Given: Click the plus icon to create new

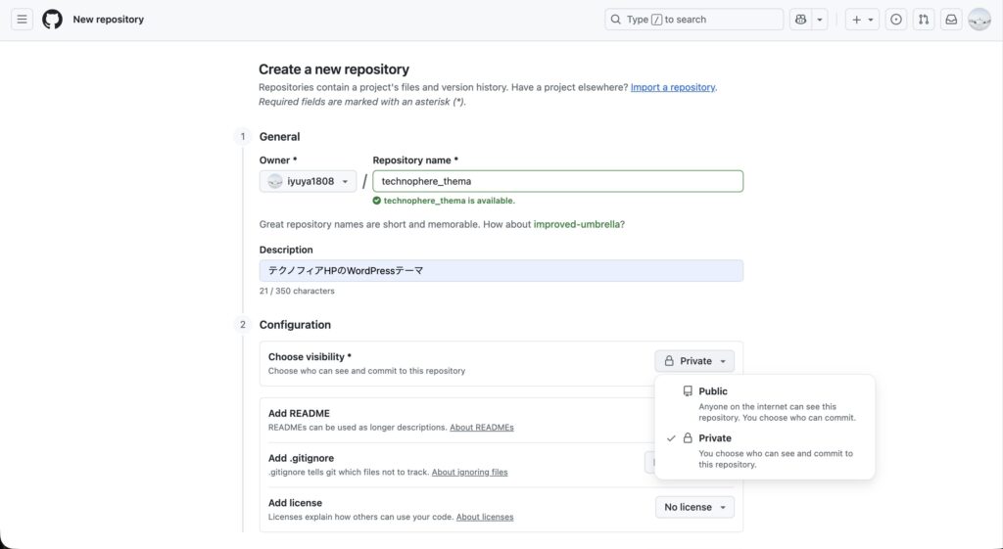Looking at the screenshot, I should coord(862,20).
